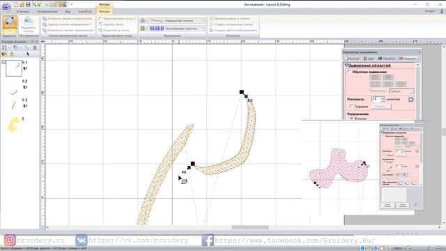Collapse the tree node beside item 1-1
The image size is (446, 251).
coord(3,62)
